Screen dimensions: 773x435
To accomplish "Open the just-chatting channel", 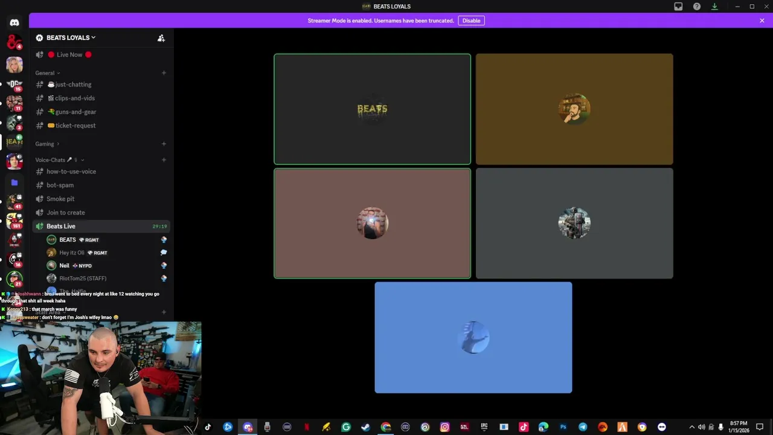I will pos(101,85).
